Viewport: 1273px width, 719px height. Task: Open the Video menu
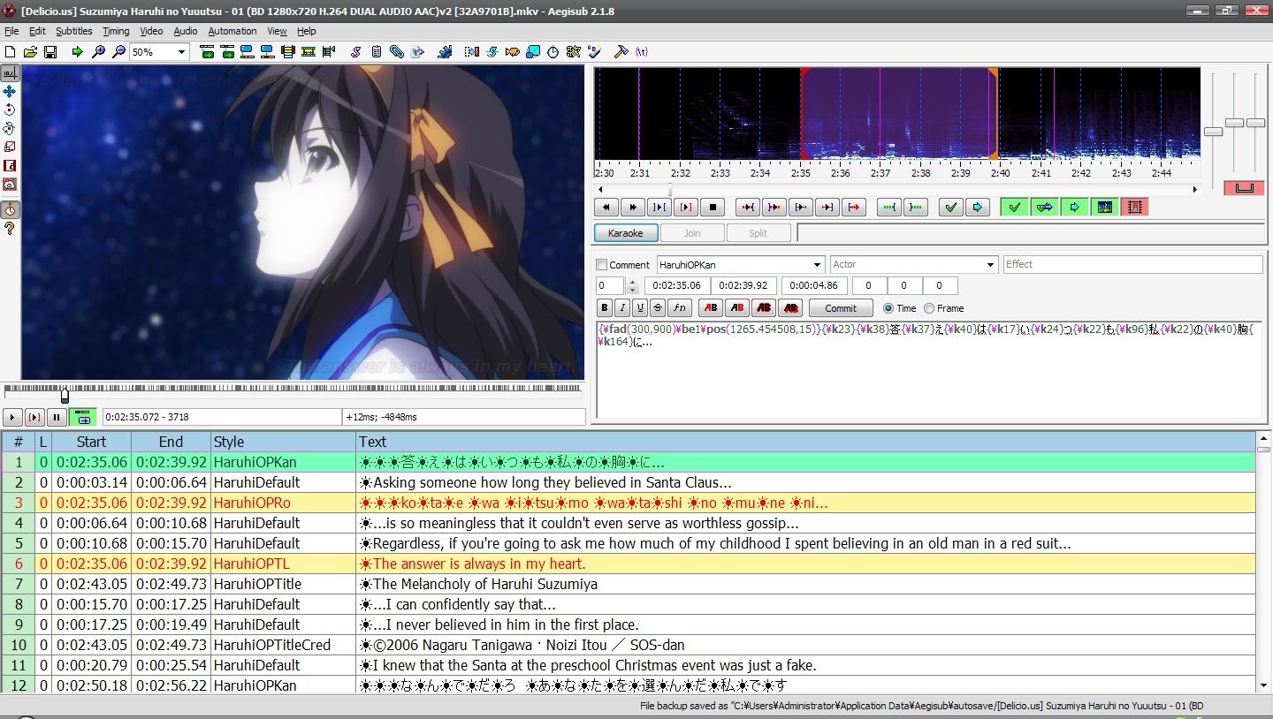151,31
